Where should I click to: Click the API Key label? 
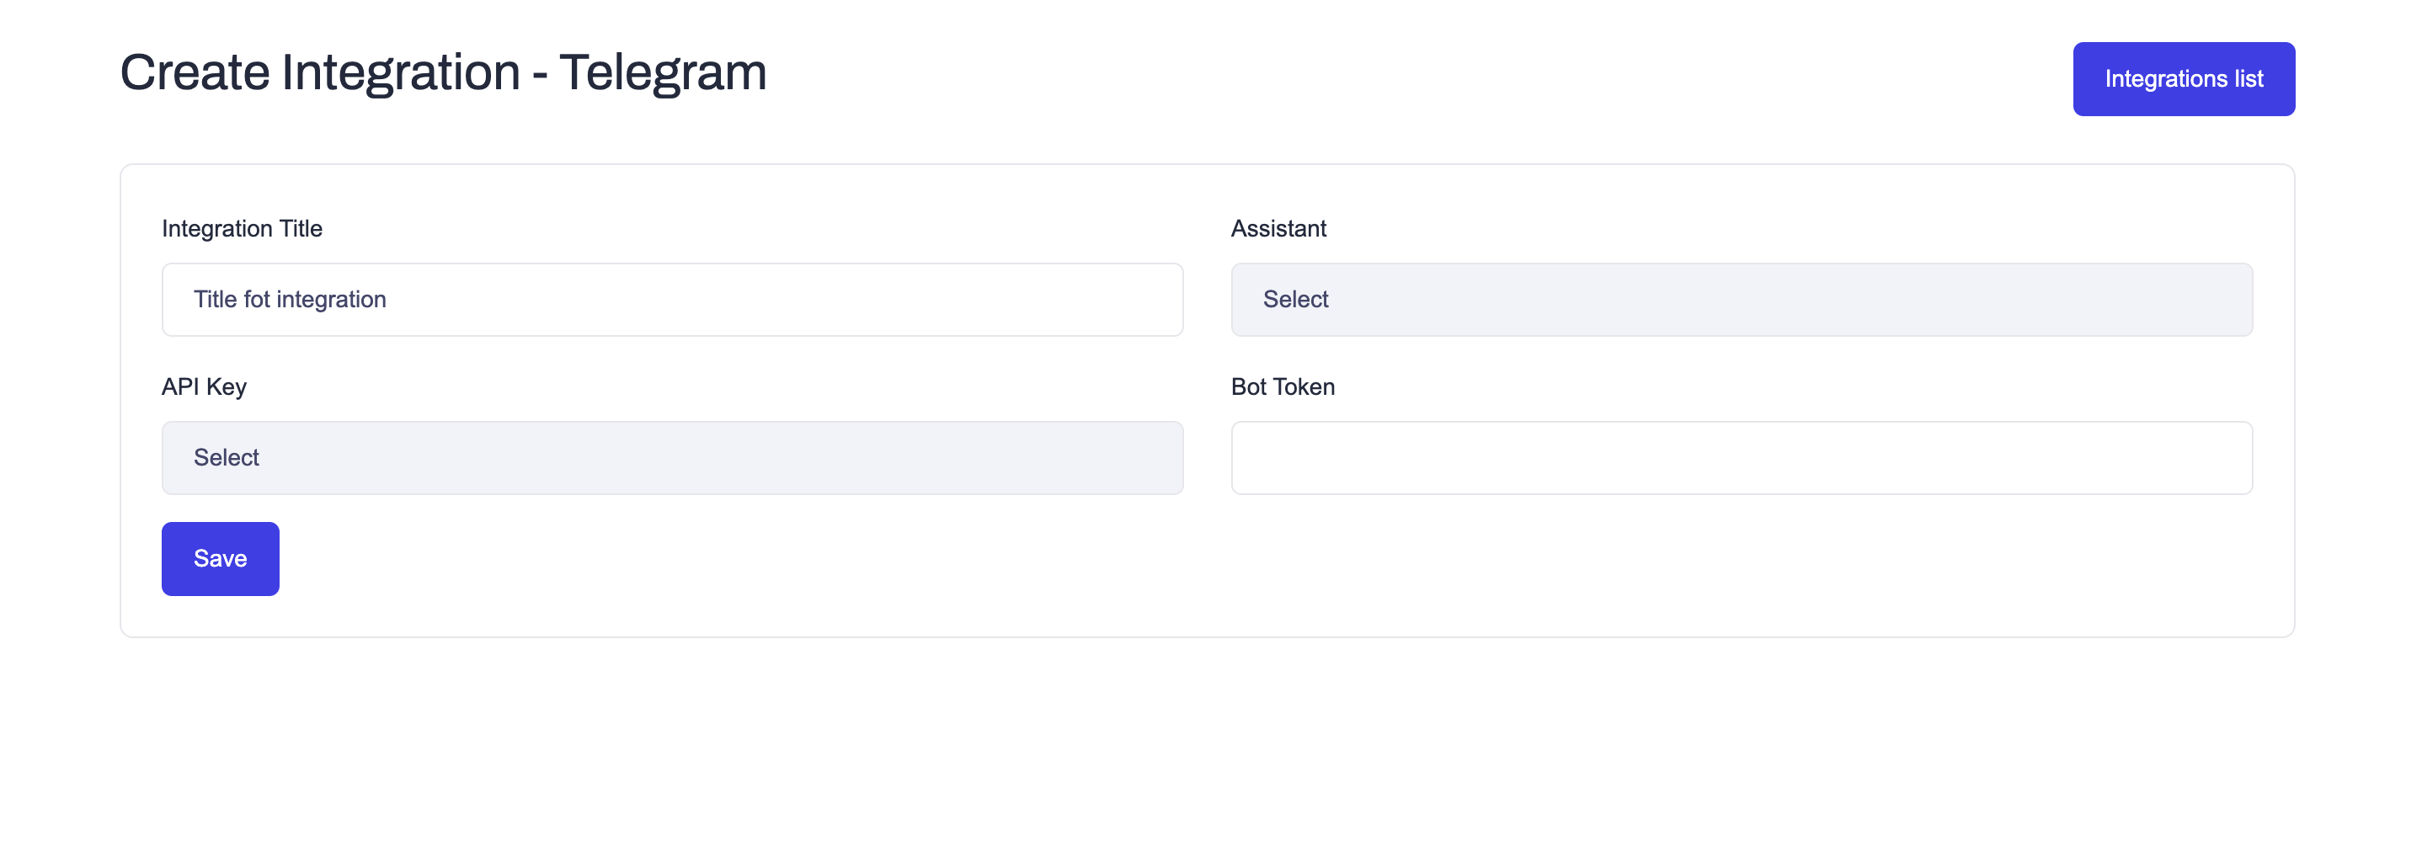(203, 386)
